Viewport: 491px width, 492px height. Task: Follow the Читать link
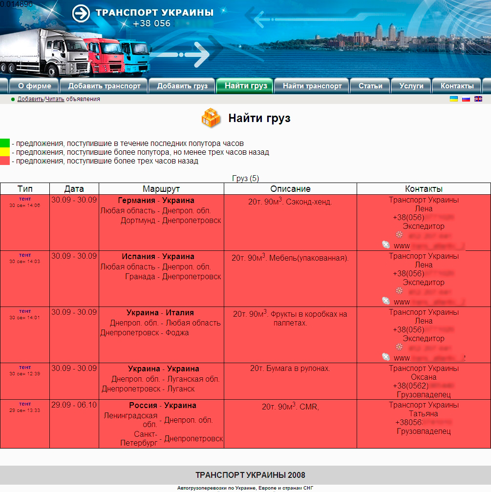coord(55,99)
